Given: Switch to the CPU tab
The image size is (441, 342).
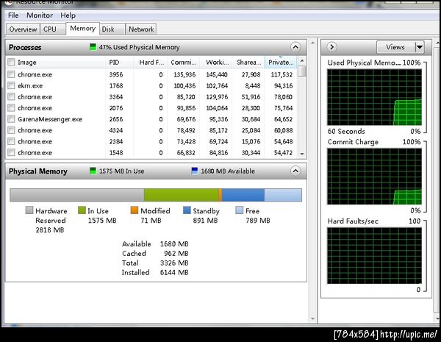Looking at the screenshot, I should coord(53,29).
